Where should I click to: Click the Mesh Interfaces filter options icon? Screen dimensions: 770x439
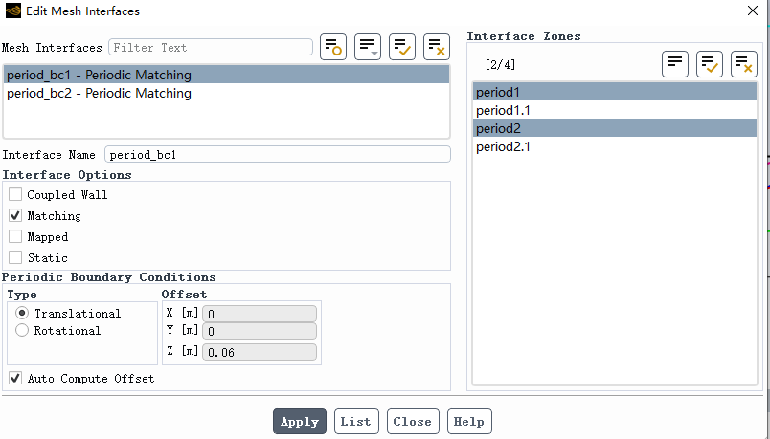pyautogui.click(x=333, y=46)
